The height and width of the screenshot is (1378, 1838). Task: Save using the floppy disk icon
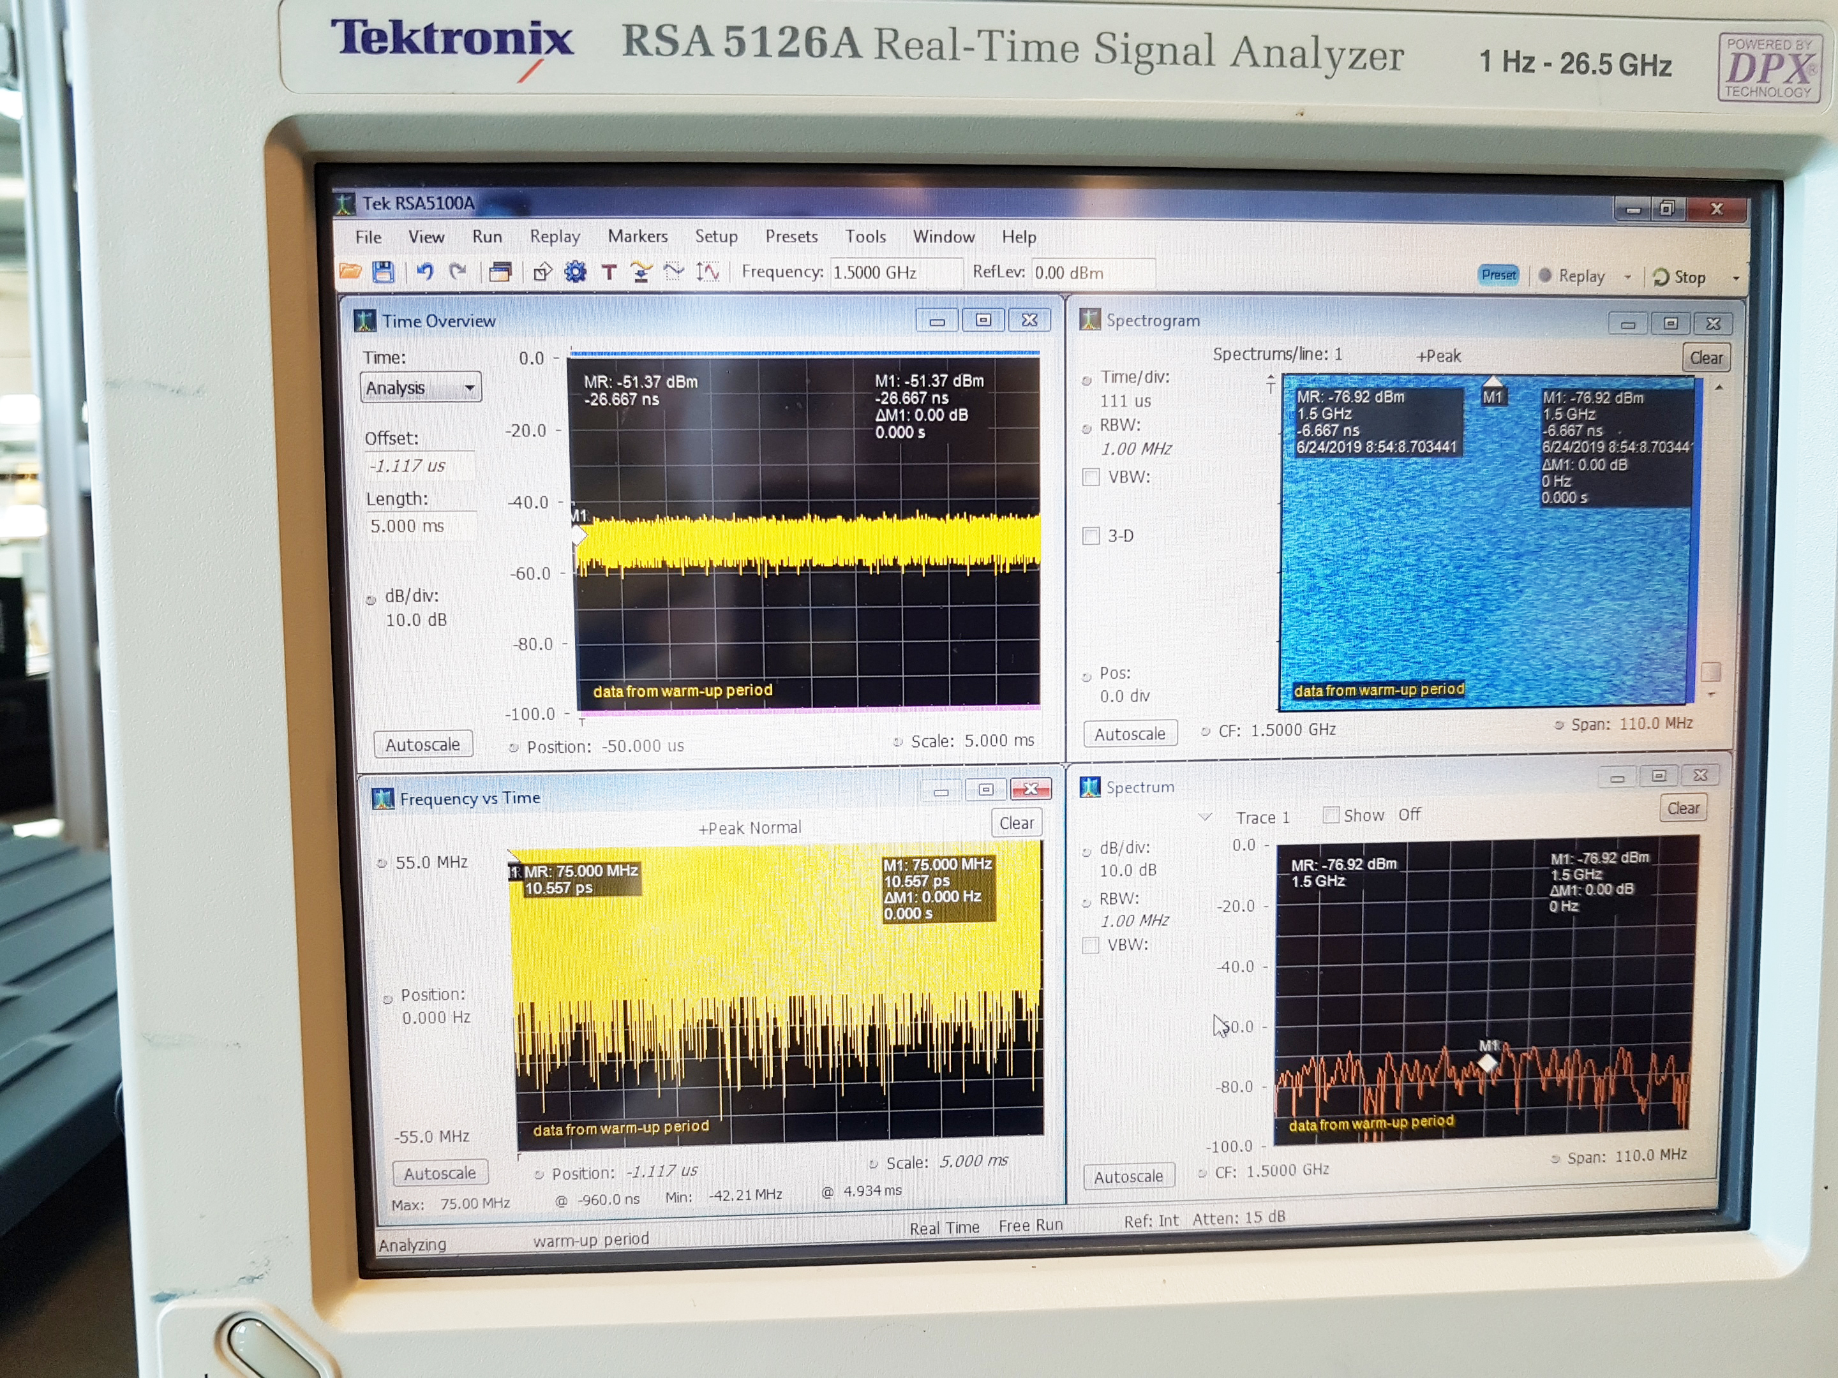pos(382,272)
